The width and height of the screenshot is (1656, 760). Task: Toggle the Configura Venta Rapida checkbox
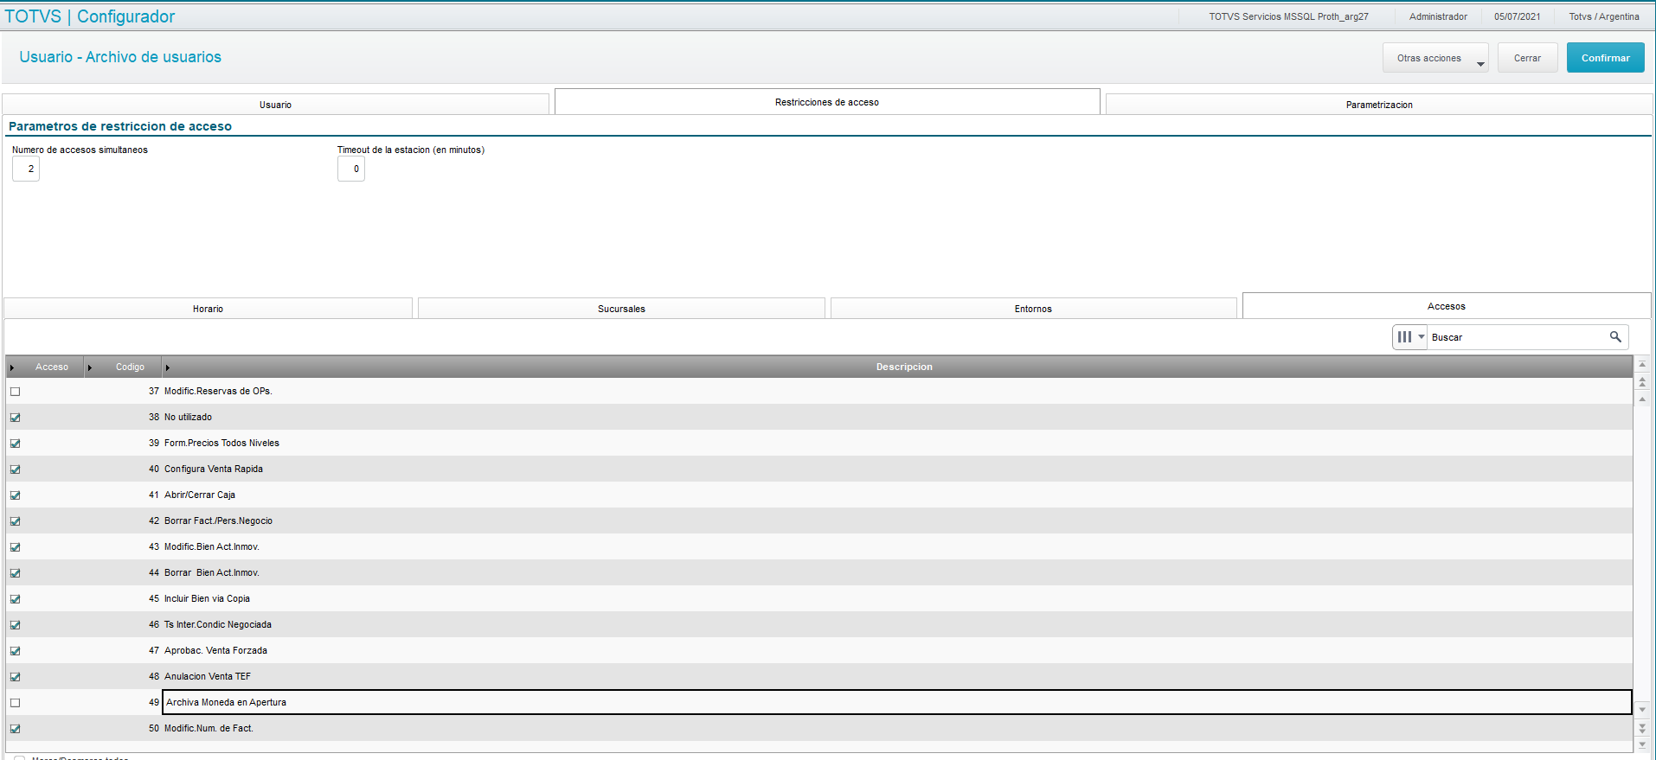point(15,469)
